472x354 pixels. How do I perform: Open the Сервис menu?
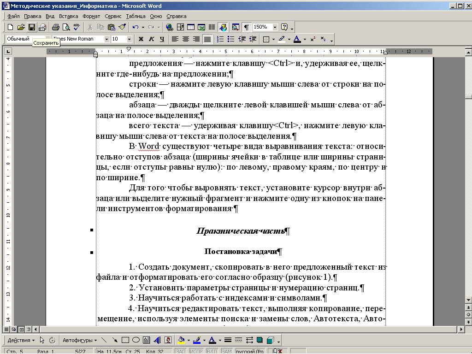113,16
